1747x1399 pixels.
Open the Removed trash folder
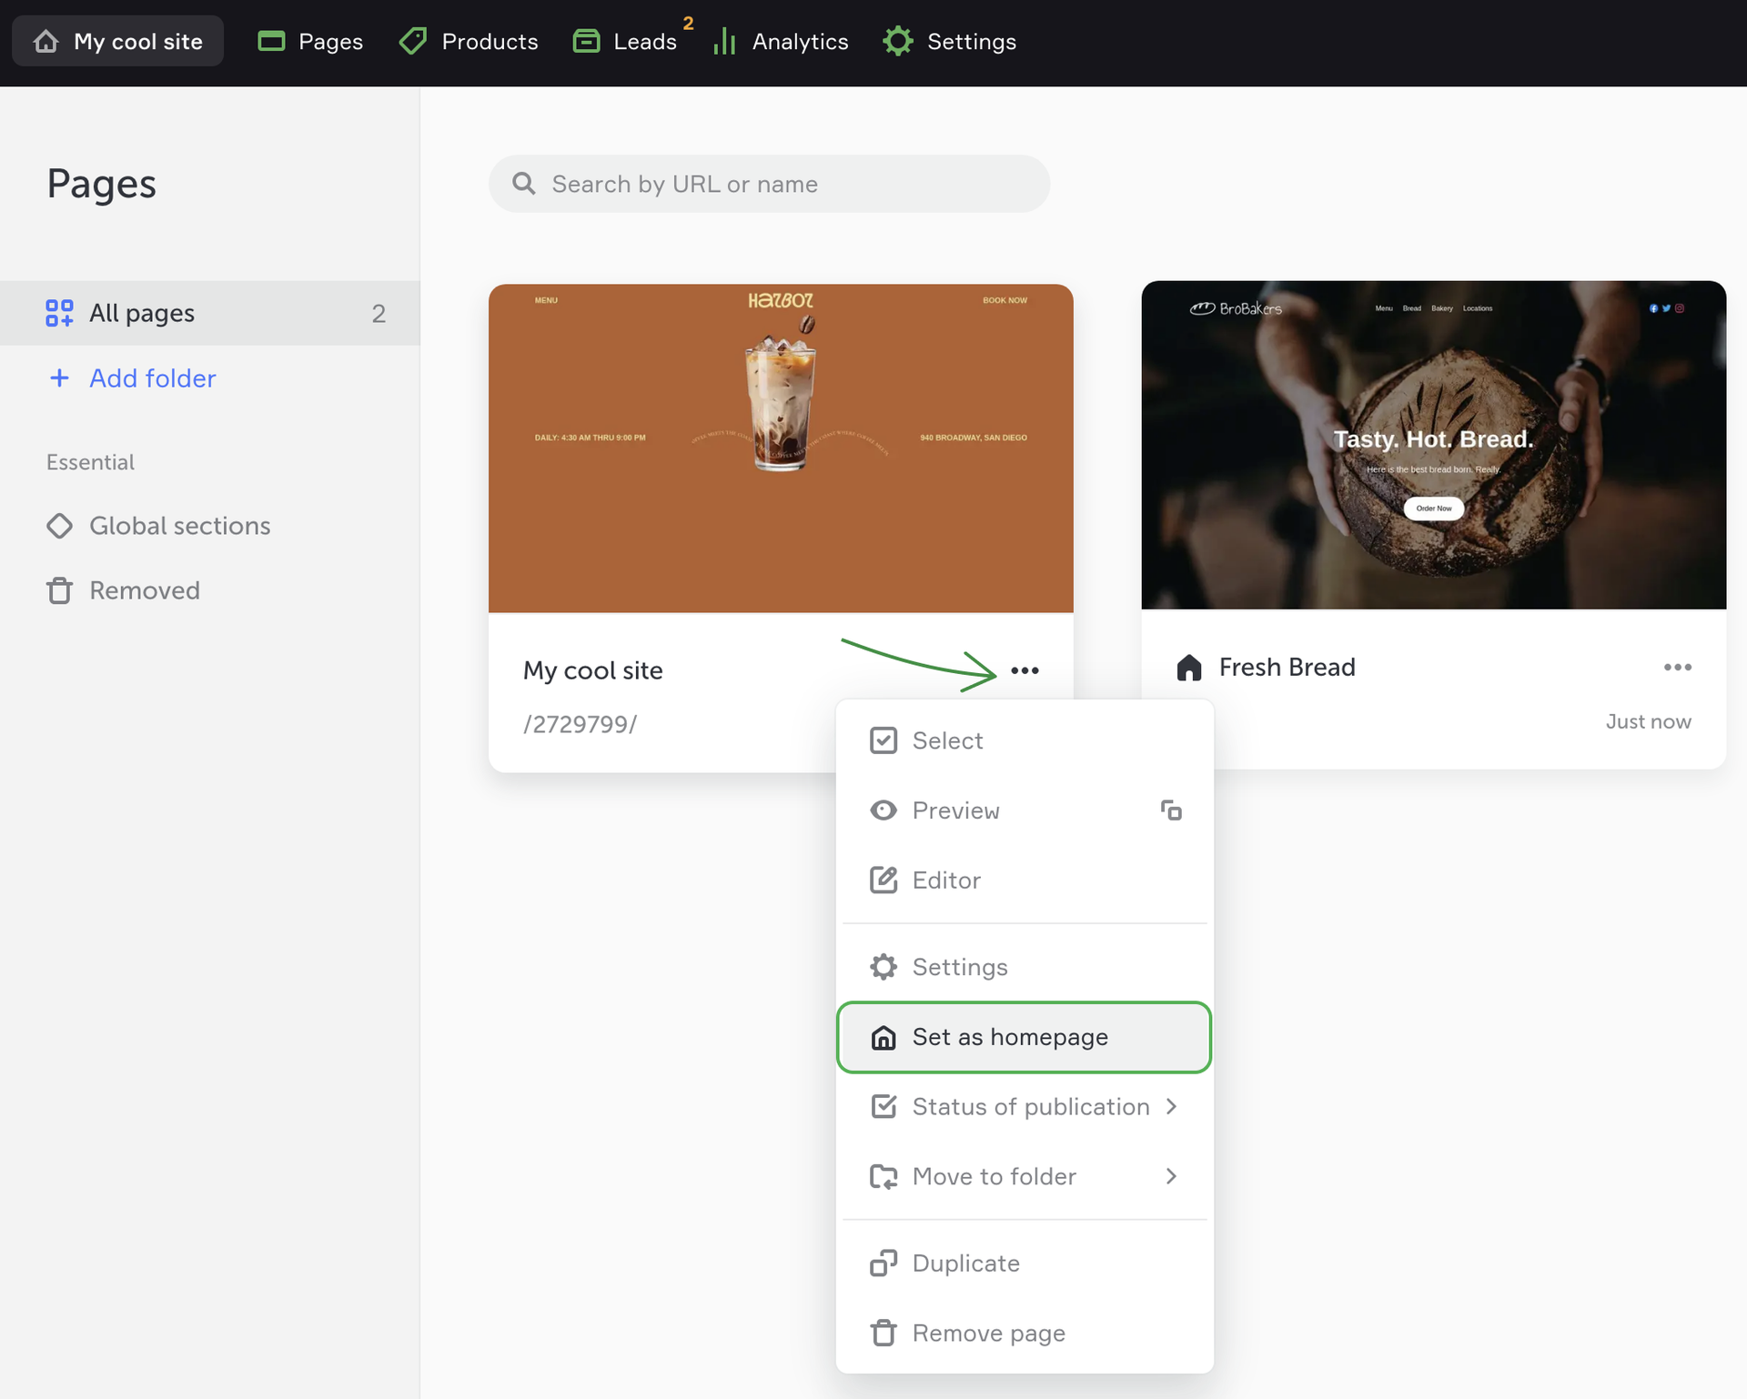point(144,590)
